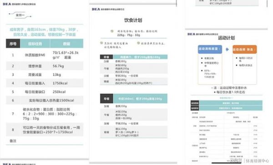This screenshot has width=273, height=165.
Task: Select the 序号 header cell
Action: click(13, 44)
